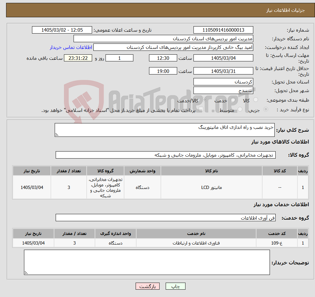Click the کد خدمت column header
Screen dimensions: 315x297
[x=277, y=234]
